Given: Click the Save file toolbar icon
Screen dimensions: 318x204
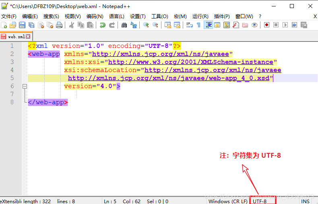Looking at the screenshot, I should (22, 25).
